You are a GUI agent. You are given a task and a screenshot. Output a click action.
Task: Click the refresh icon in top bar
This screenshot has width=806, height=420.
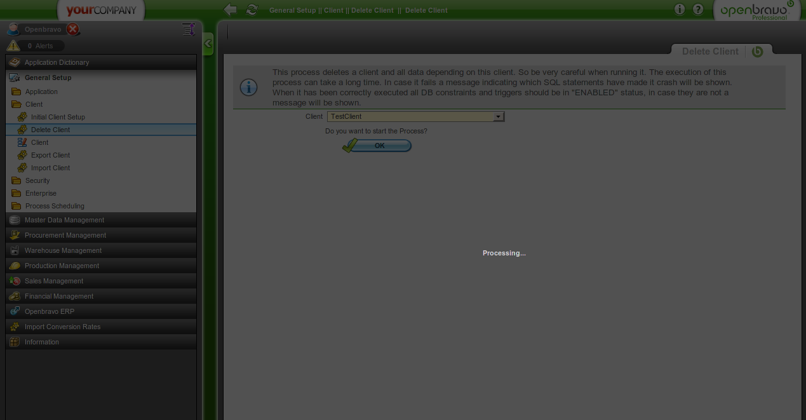(x=252, y=10)
